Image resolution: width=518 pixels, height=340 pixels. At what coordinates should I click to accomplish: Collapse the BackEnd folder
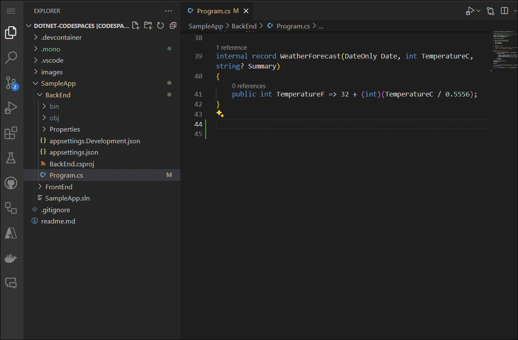click(58, 95)
